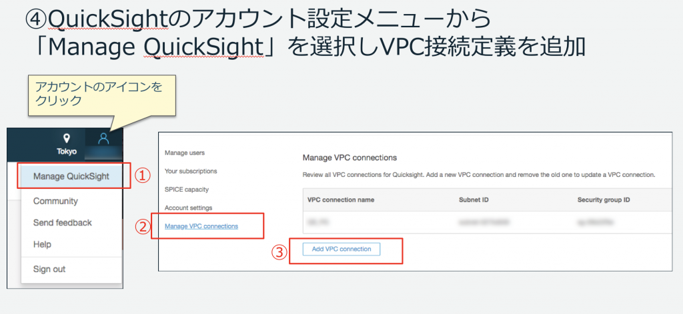The width and height of the screenshot is (683, 314).
Task: Open the Tokyo region selector
Action: (x=67, y=144)
